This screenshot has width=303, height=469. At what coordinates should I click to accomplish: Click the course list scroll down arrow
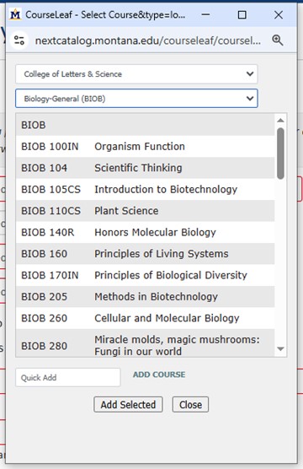point(280,348)
